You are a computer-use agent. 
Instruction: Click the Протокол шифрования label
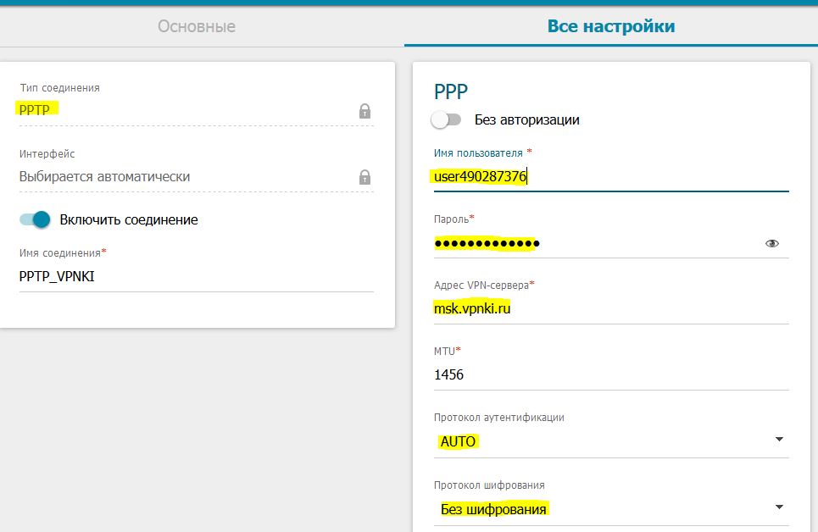pyautogui.click(x=489, y=485)
